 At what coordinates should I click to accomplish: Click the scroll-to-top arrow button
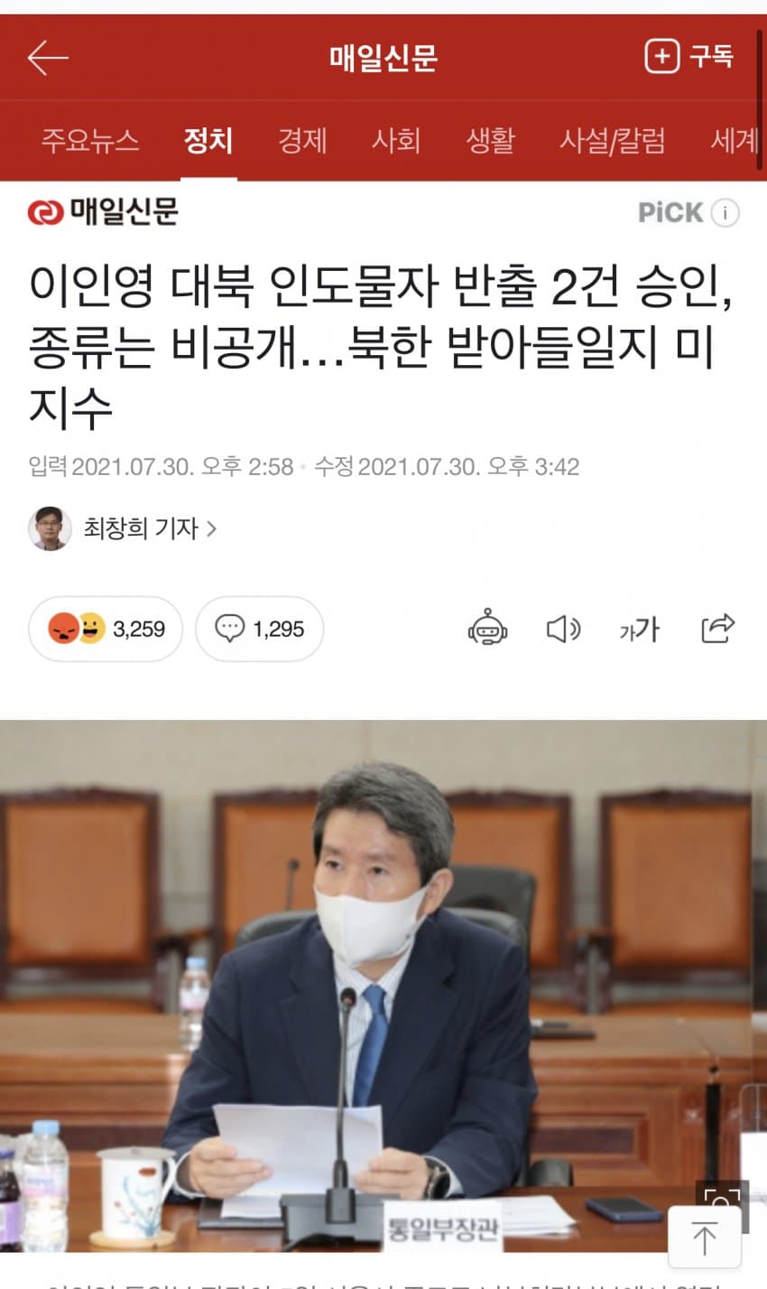click(x=705, y=1238)
